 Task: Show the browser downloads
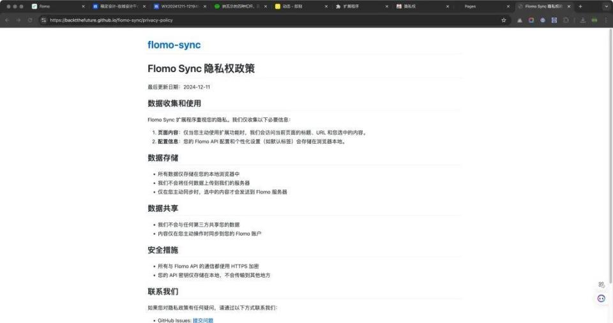point(582,20)
